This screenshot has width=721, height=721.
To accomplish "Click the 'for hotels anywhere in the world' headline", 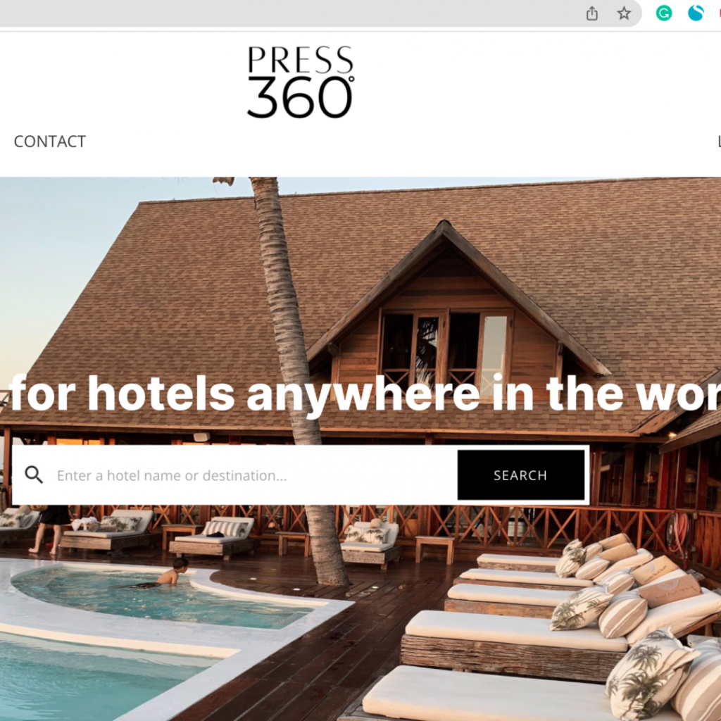I will coord(365,394).
